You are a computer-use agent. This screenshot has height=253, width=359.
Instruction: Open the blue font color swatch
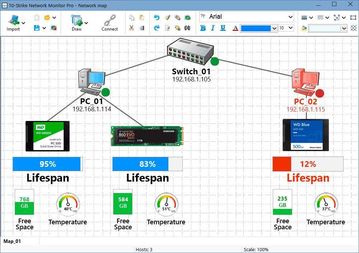tap(256, 28)
